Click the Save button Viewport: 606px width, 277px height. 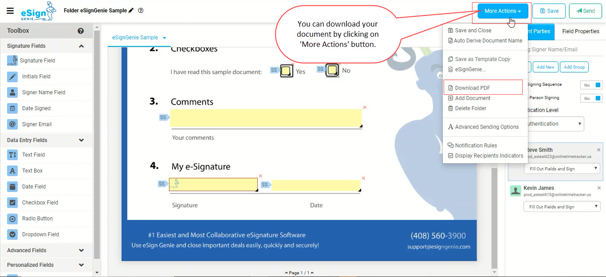click(x=549, y=11)
